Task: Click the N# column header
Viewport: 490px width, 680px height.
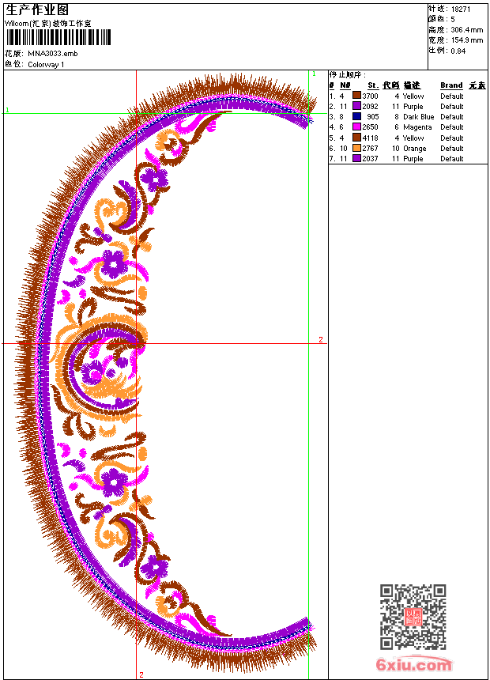Action: point(345,85)
